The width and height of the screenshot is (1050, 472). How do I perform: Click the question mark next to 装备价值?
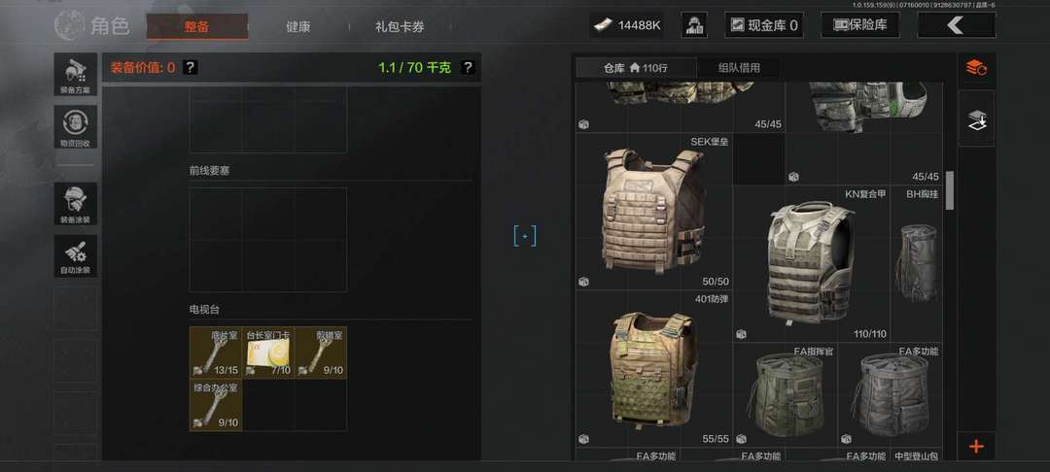click(x=191, y=67)
